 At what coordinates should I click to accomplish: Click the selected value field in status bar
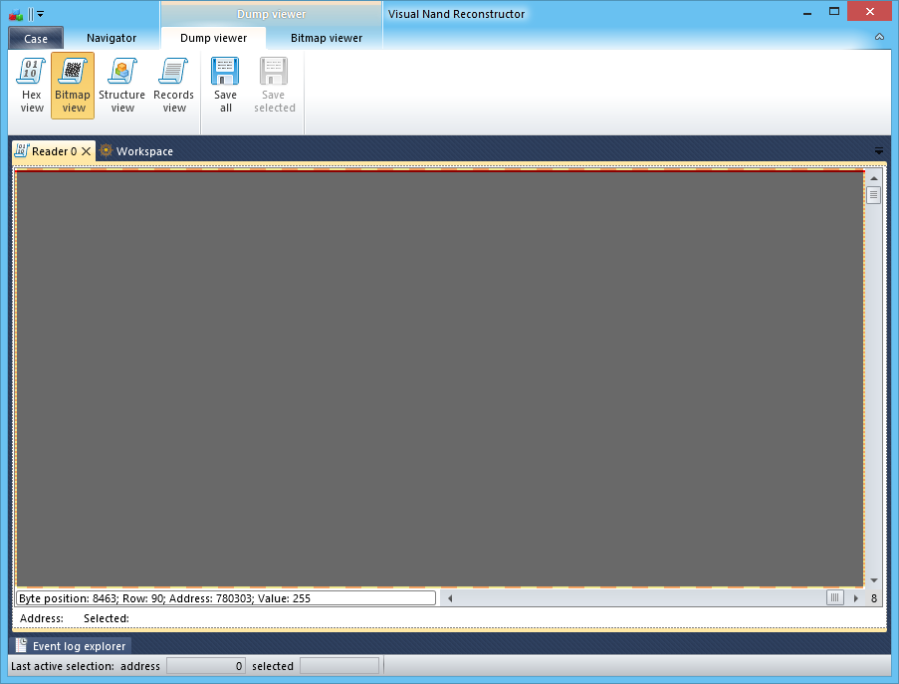coord(339,666)
